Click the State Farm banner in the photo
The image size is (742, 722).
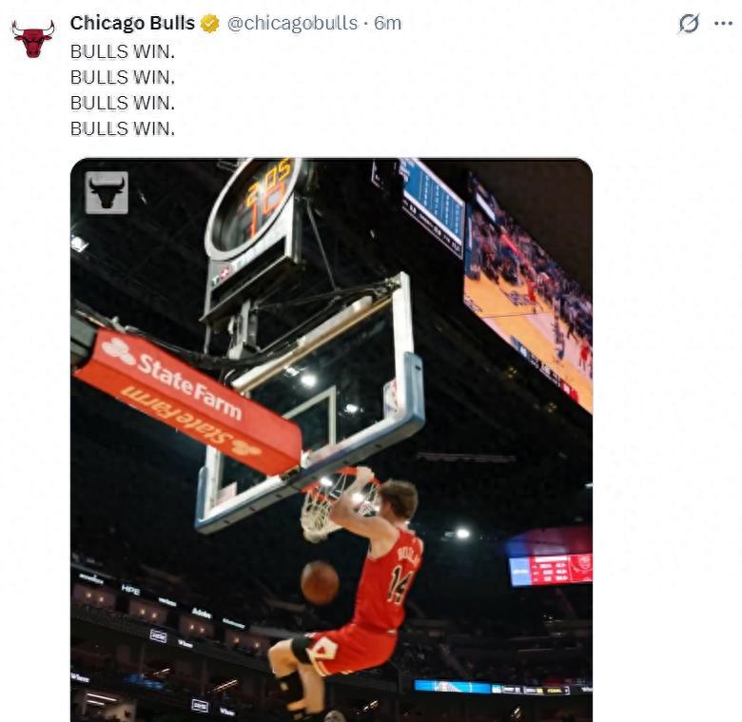click(x=186, y=398)
